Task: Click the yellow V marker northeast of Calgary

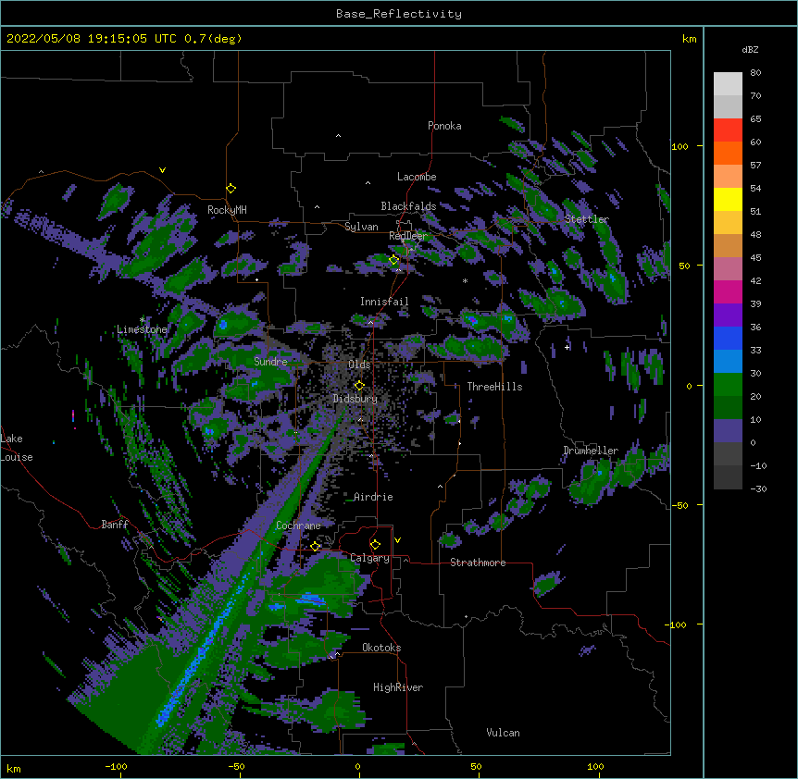Action: point(397,540)
